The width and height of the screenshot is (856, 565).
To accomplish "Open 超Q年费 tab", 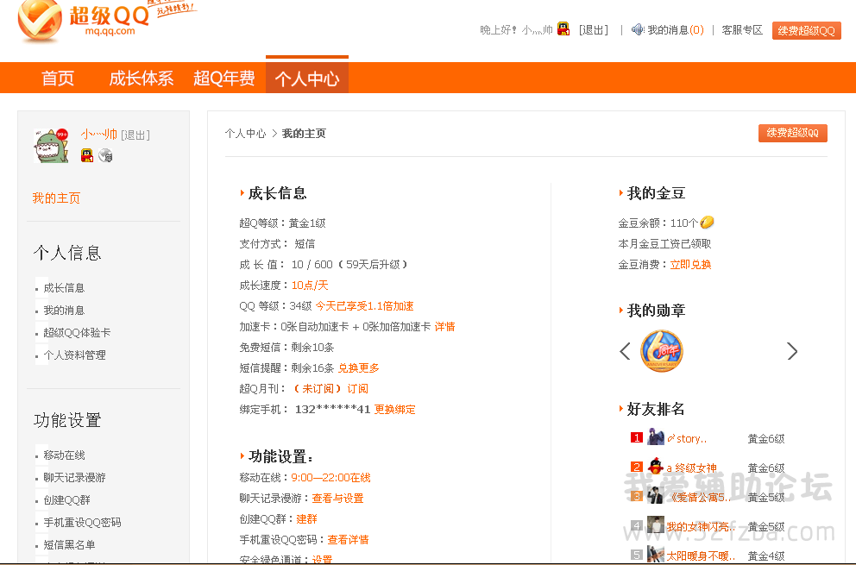I will [x=223, y=78].
